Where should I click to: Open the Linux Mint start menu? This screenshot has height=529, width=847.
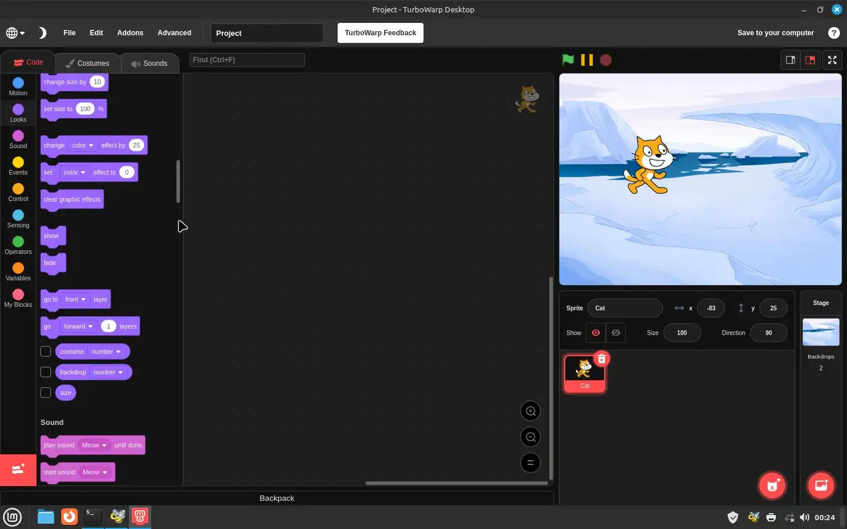pyautogui.click(x=12, y=517)
